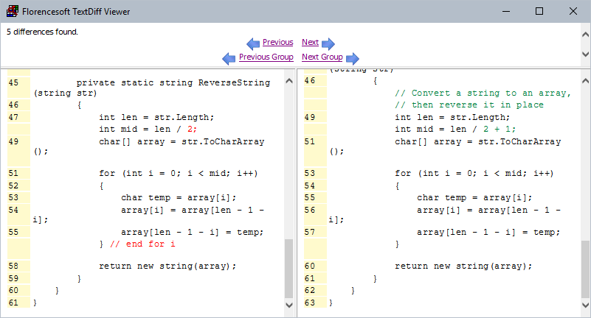Click top pane scrollbar down arrow

pos(585,54)
